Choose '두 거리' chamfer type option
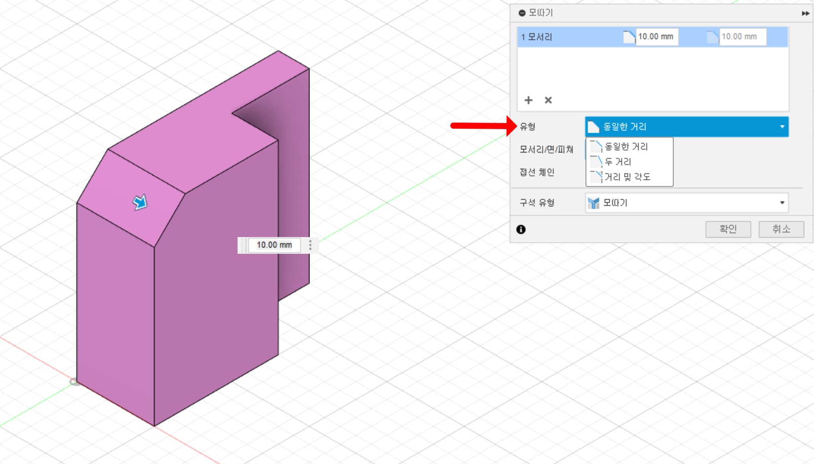 tap(630, 162)
